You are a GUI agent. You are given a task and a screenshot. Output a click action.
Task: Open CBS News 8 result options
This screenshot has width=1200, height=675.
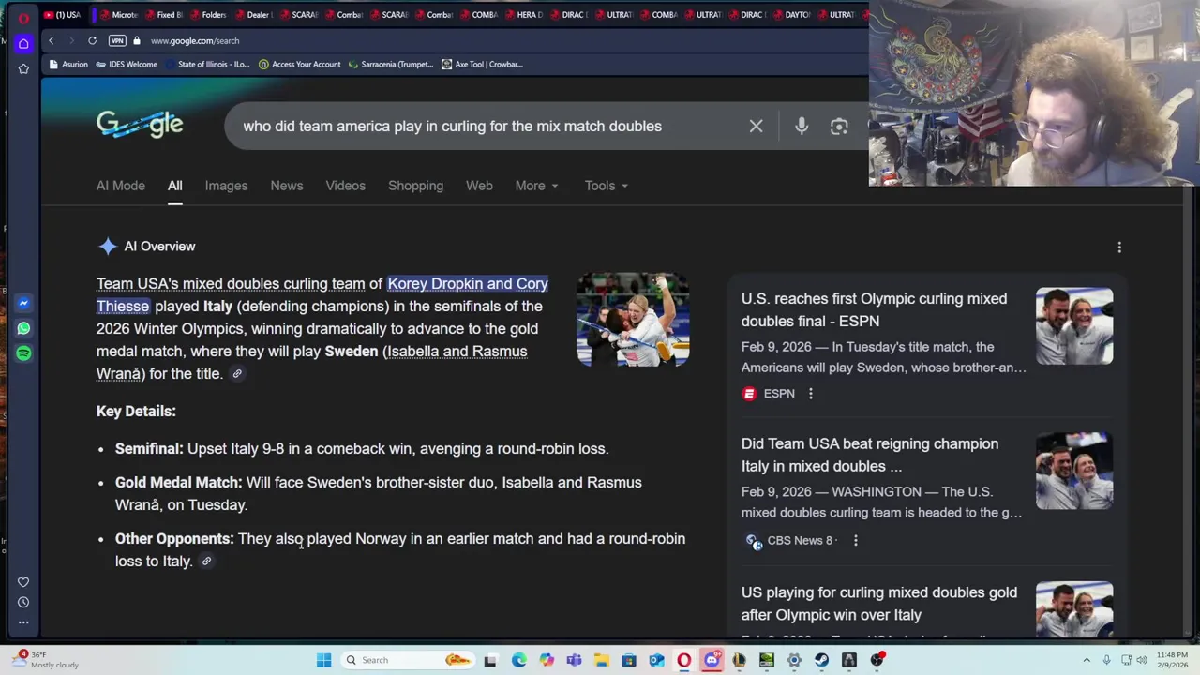[x=855, y=540]
